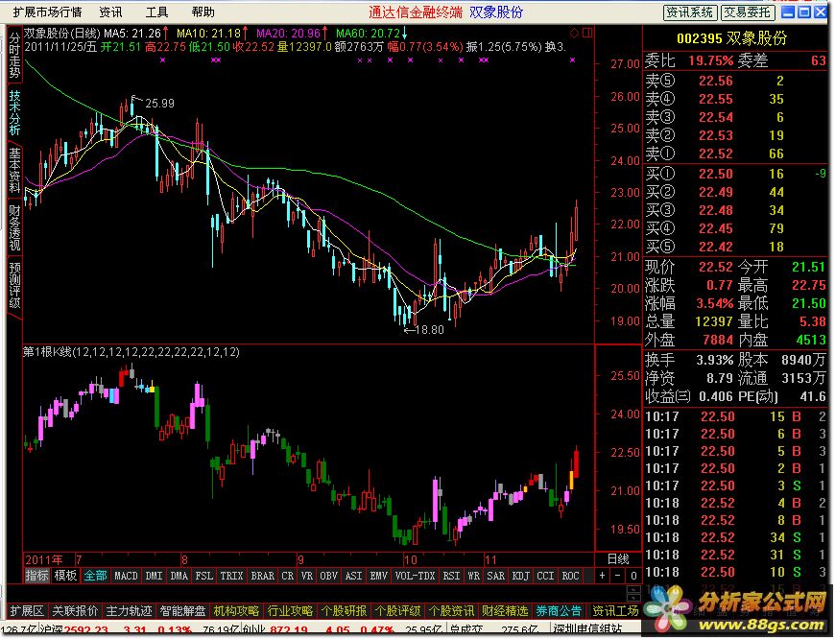This screenshot has height=639, width=835.
Task: Open the 关联报价 bottom tab
Action: 75,611
